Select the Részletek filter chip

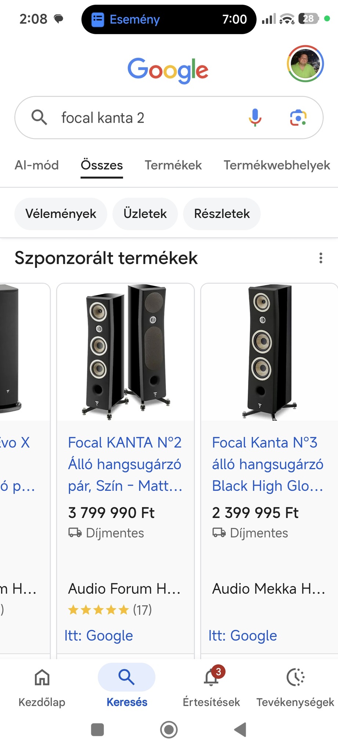click(x=222, y=214)
